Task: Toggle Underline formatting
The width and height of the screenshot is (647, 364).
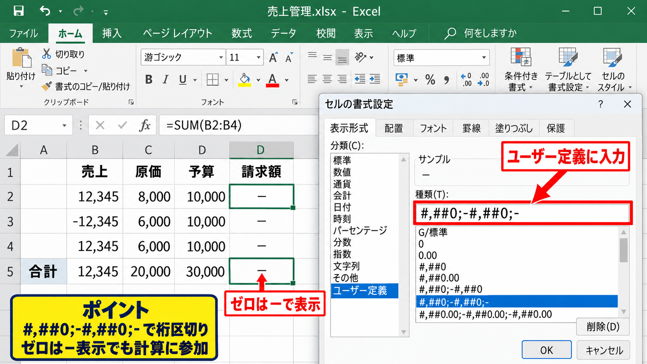Action: pyautogui.click(x=183, y=80)
